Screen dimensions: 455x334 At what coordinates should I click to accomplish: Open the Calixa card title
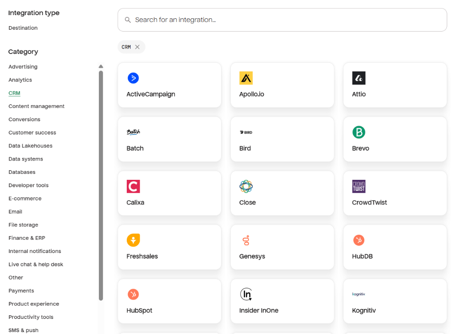click(x=135, y=202)
